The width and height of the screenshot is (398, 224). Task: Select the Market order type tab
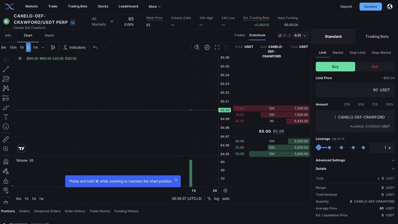click(x=338, y=52)
